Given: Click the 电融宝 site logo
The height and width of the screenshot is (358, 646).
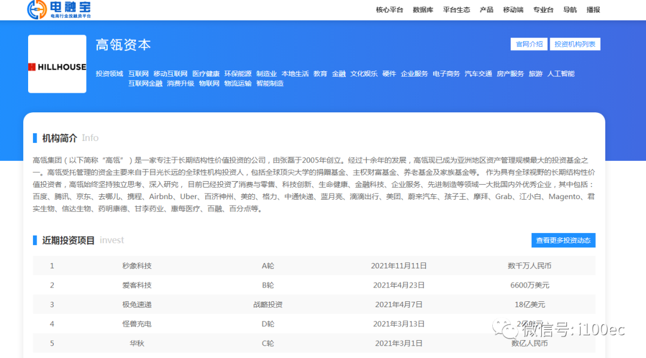Looking at the screenshot, I should point(59,10).
